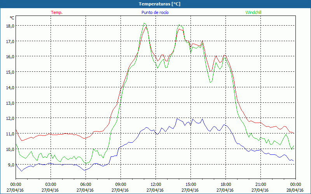Viewport: 311px width, 194px height.
Task: Click the 14,0 y-axis value
Action: [x=10, y=88]
